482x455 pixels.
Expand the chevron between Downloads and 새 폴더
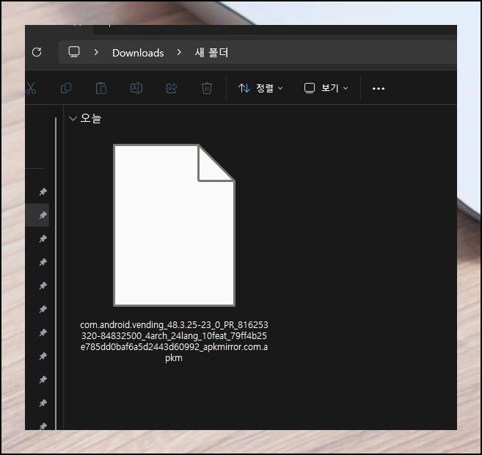pos(179,52)
